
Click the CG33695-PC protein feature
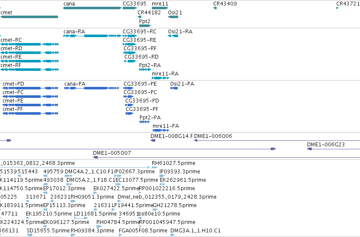pos(128,97)
